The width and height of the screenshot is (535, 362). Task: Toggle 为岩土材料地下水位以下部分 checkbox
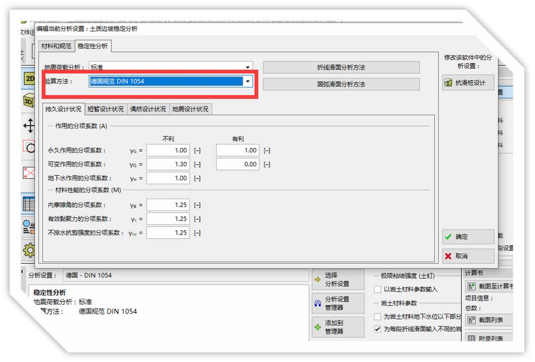point(377,317)
